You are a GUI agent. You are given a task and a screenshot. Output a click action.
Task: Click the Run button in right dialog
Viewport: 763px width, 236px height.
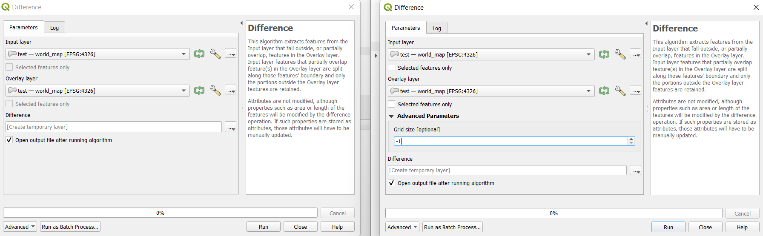coord(668,227)
